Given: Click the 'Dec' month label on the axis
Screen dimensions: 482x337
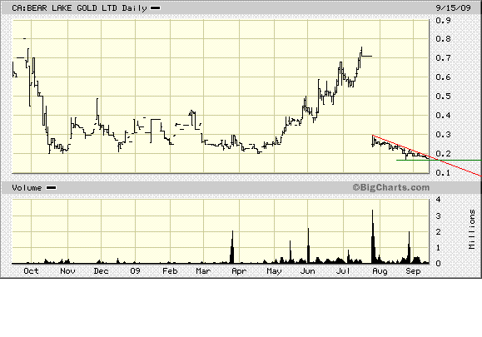Looking at the screenshot, I should tap(101, 271).
